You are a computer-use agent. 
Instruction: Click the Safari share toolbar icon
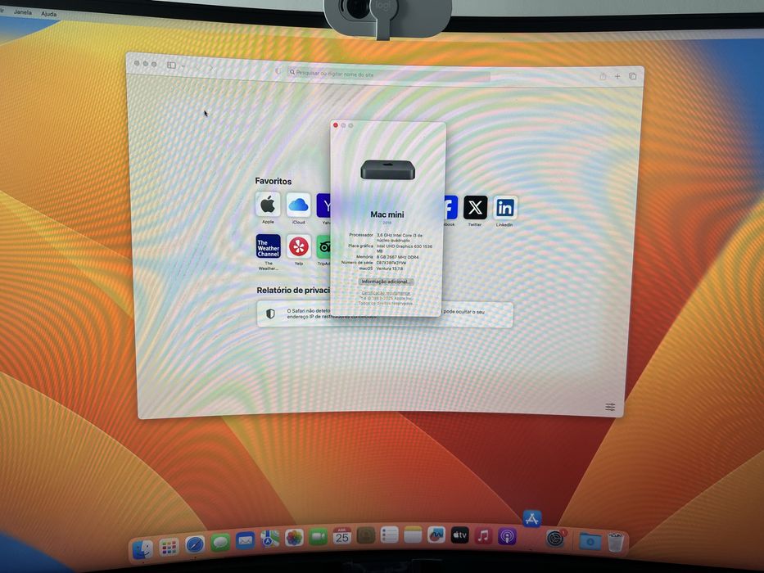coord(603,76)
